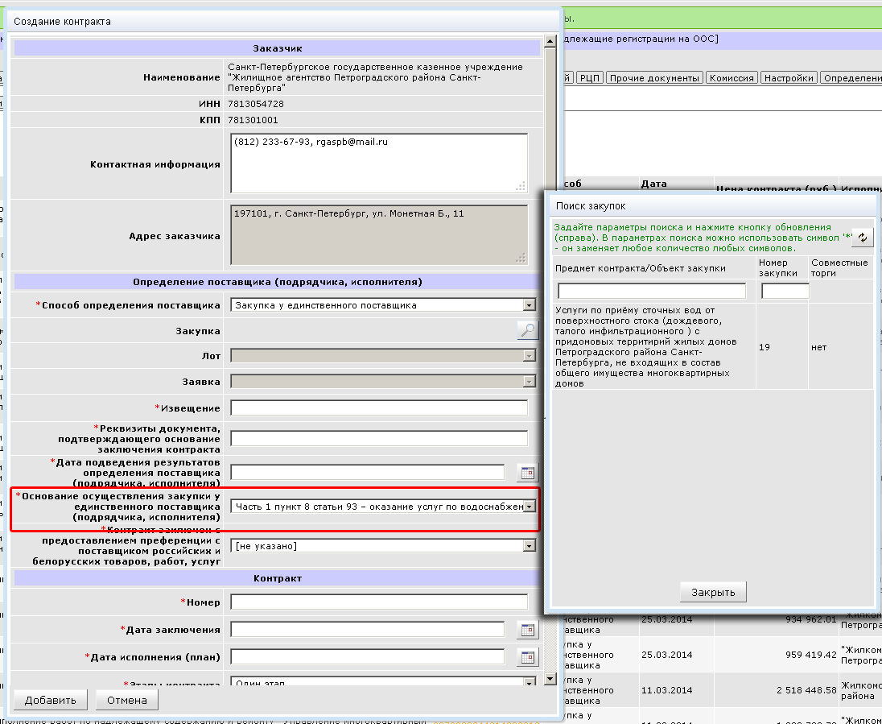Expand the supplier determination method dropdown
This screenshot has height=724, width=882.
point(529,305)
